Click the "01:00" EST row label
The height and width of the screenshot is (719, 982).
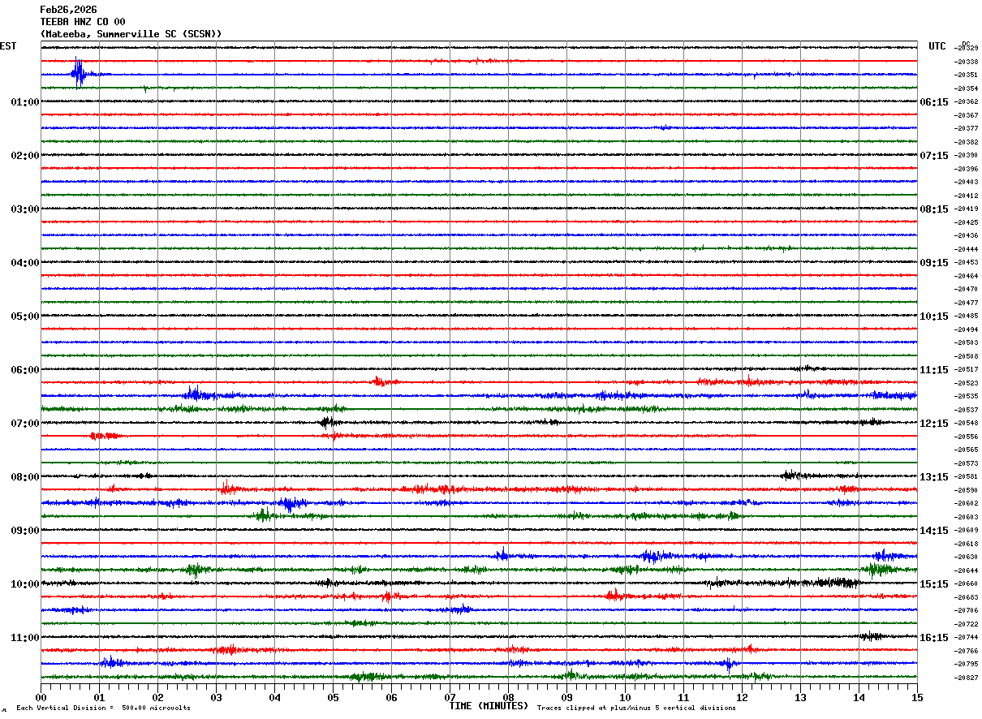click(25, 102)
